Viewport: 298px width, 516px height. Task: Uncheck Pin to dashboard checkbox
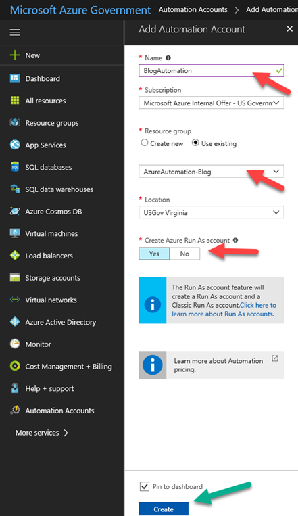tap(145, 486)
